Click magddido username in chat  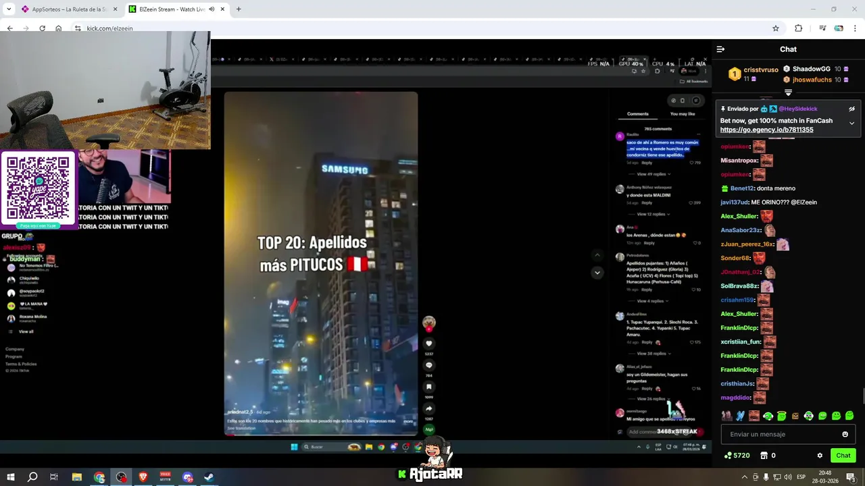pyautogui.click(x=735, y=398)
